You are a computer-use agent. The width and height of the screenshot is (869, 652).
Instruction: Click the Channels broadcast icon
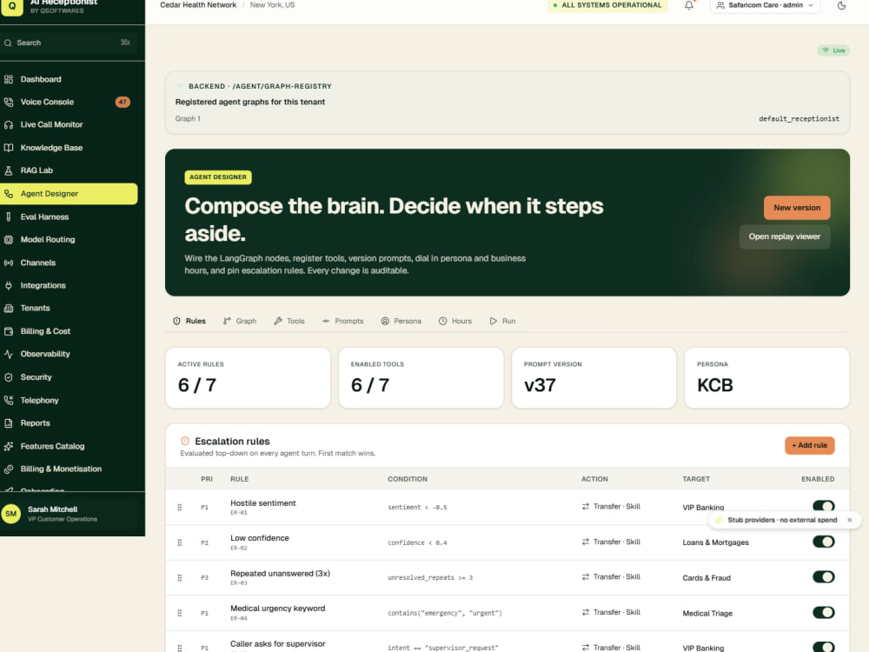9,263
